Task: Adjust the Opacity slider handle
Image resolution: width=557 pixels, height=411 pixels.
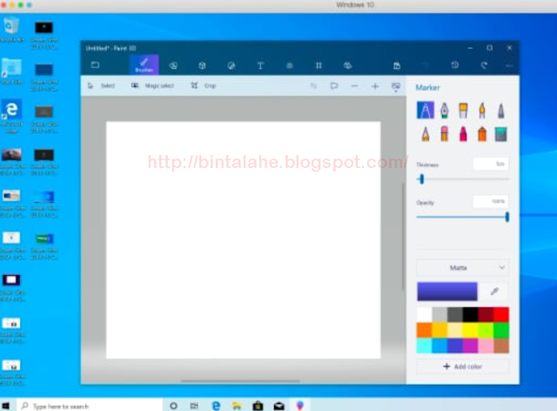Action: click(x=507, y=217)
